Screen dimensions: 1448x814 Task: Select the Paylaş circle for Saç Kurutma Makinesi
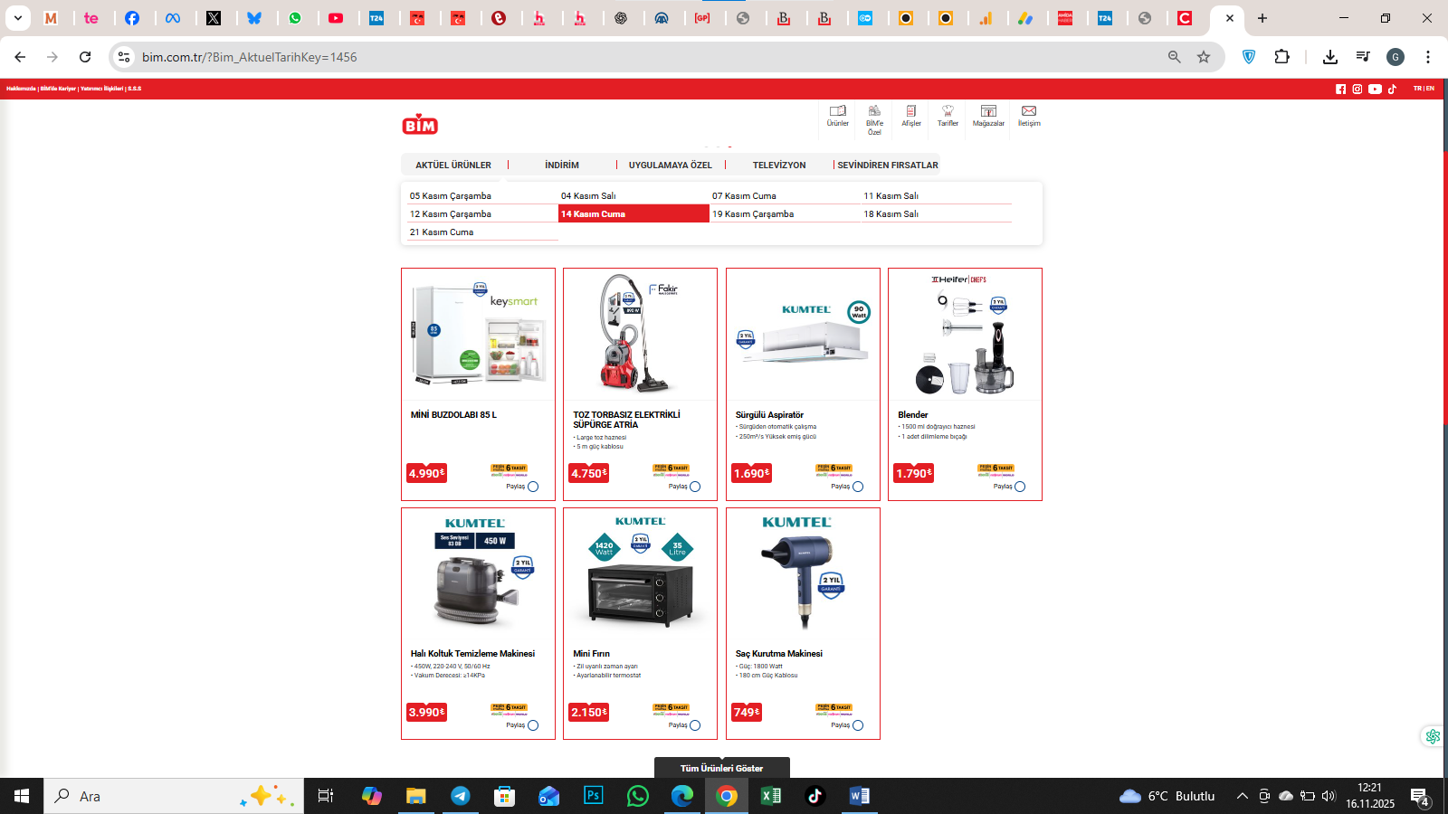858,725
